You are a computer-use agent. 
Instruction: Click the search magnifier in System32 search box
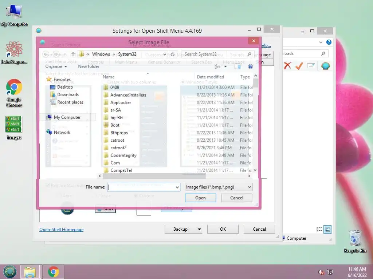[249, 54]
